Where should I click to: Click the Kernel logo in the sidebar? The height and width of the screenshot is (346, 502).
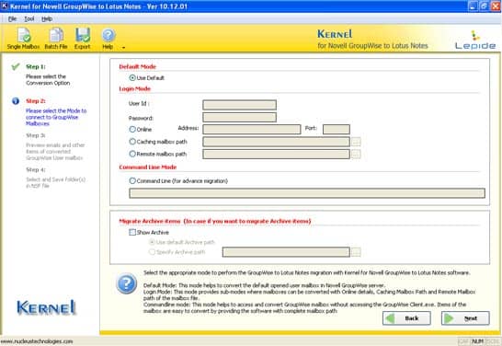(x=46, y=307)
